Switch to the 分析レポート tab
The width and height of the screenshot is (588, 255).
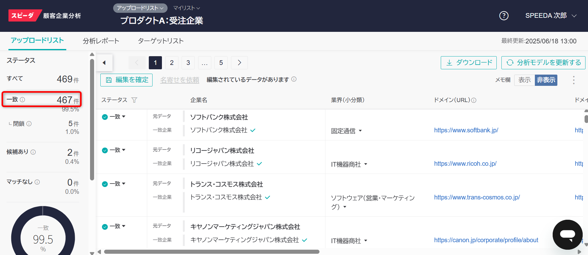[101, 41]
